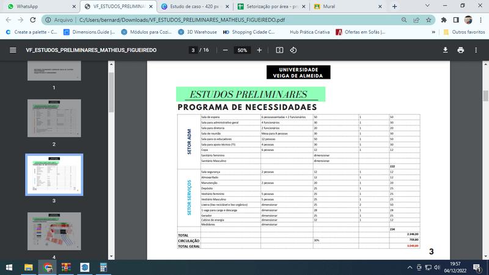Close the Mural tab
The height and width of the screenshot is (275, 489).
pos(380,6)
